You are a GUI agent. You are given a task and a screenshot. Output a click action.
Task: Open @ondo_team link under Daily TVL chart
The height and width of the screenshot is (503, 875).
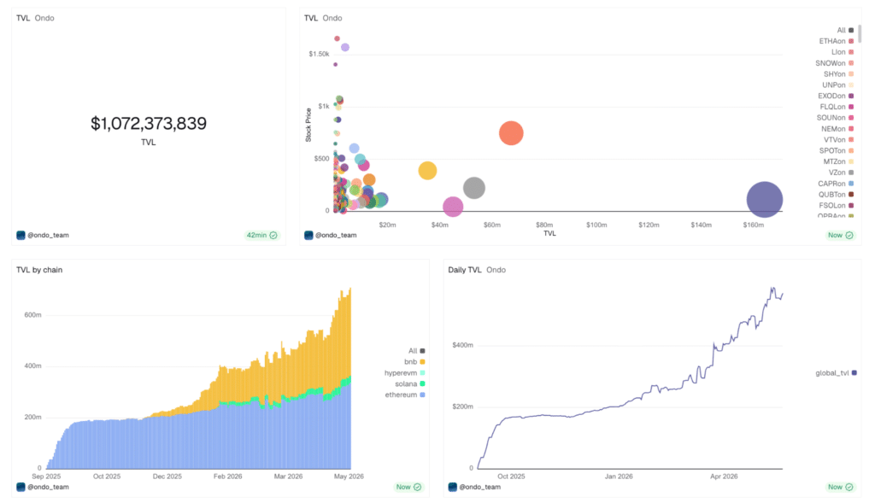(480, 487)
